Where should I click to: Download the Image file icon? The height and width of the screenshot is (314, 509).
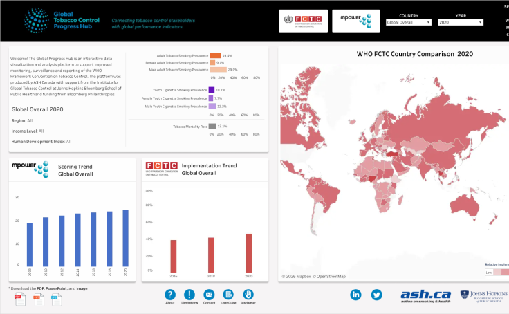coord(57,299)
